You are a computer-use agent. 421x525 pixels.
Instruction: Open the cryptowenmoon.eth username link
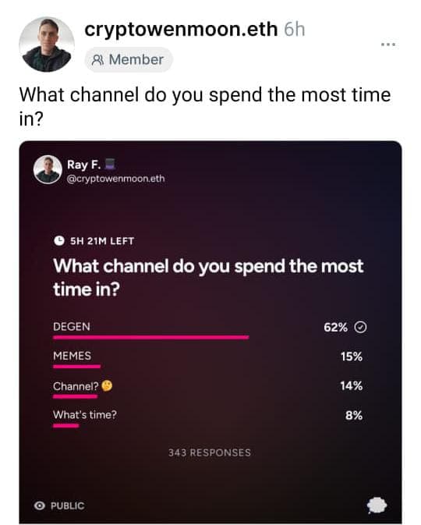click(x=181, y=30)
